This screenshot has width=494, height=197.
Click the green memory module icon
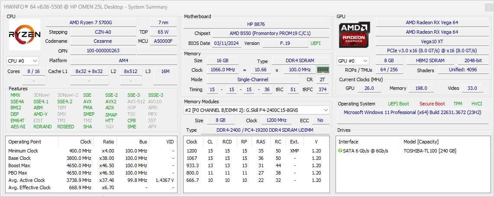tap(323, 70)
